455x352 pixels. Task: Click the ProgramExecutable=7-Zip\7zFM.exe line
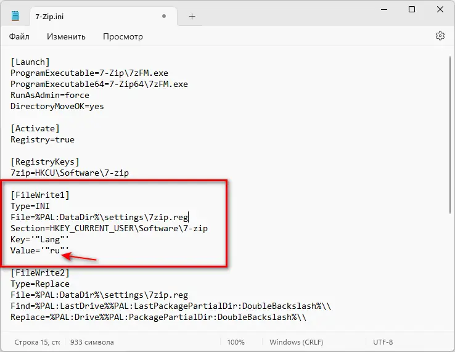coord(89,73)
